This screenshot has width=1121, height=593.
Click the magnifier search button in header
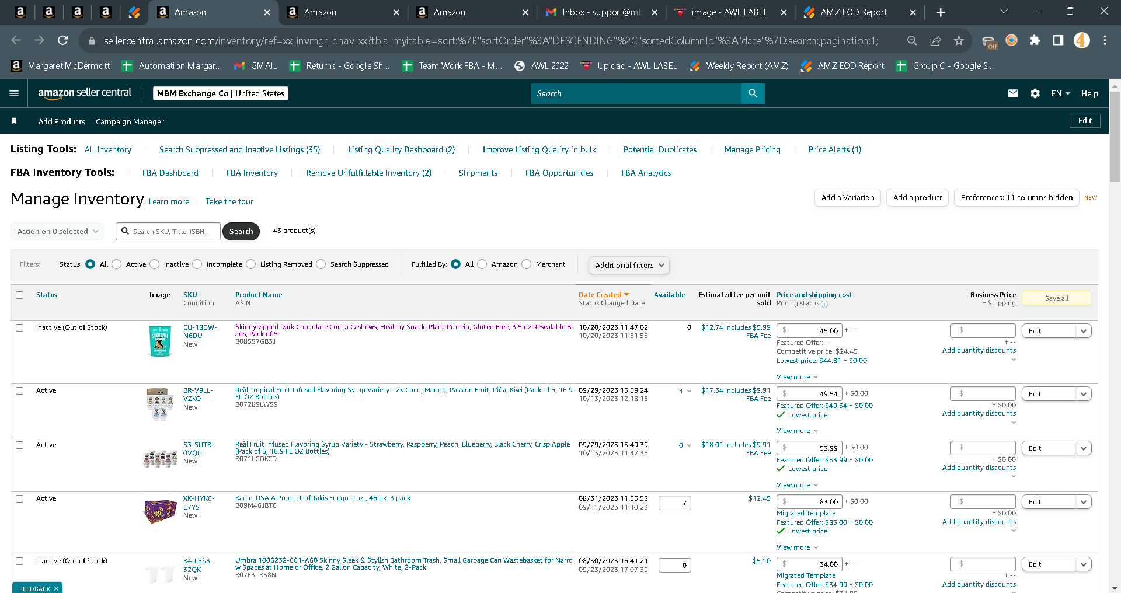753,93
